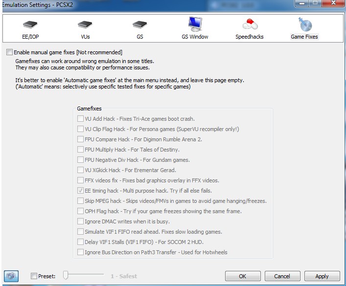
Task: Click the Cancel button
Action: tap(282, 276)
